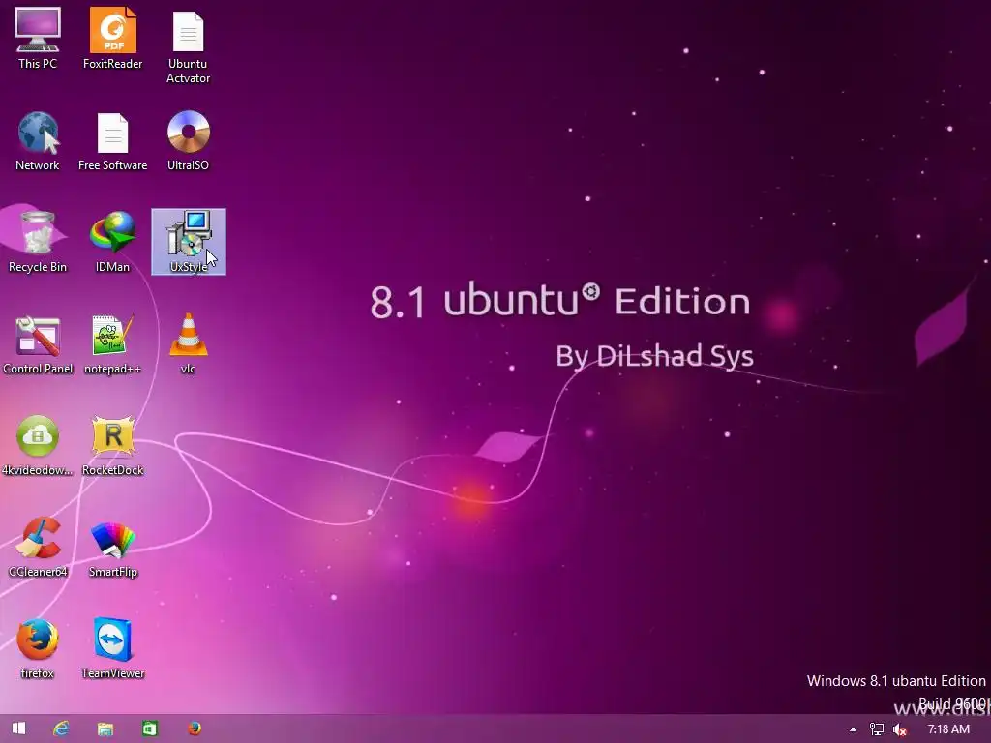Open the network tray icon

pos(877,729)
